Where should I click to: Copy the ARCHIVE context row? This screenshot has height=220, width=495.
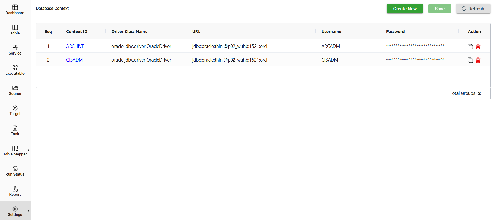[470, 47]
